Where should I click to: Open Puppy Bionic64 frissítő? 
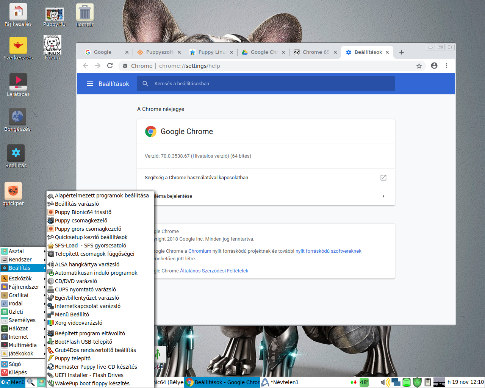[x=100, y=212]
